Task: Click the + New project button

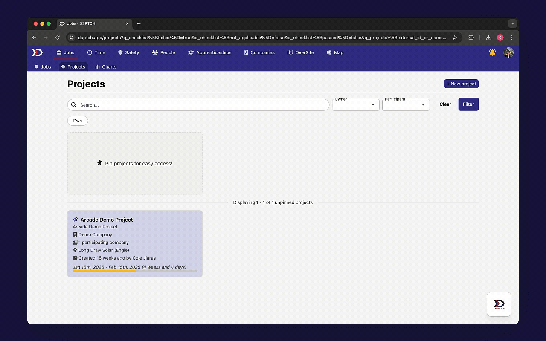Action: (461, 84)
